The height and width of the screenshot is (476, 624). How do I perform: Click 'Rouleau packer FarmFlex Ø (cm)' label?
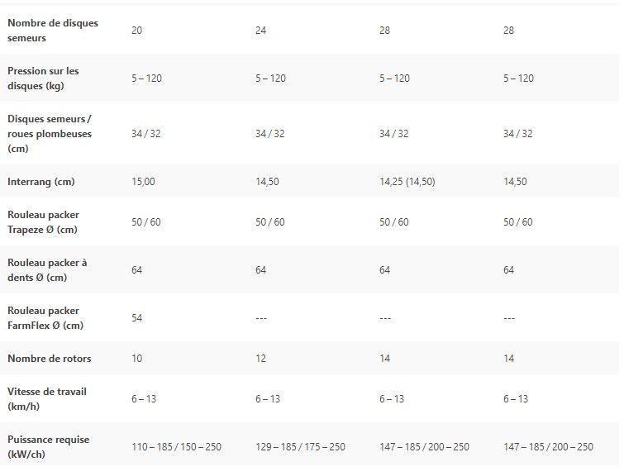click(x=45, y=318)
